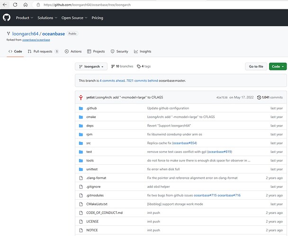Open the oceanbase repository name link

[x=54, y=34]
